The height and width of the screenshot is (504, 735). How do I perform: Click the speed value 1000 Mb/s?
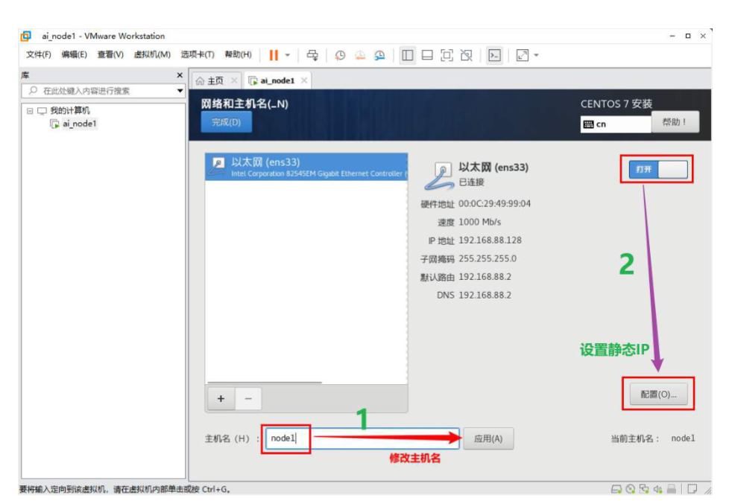click(x=479, y=223)
